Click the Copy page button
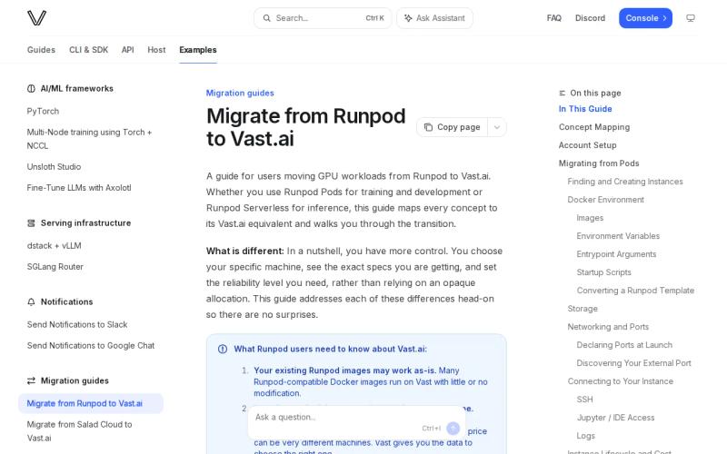Viewport: 727px width, 454px height. pos(452,127)
